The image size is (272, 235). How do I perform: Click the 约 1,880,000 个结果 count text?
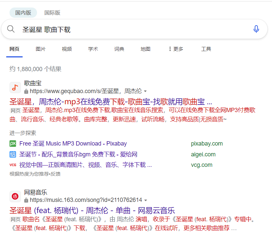click(35, 69)
